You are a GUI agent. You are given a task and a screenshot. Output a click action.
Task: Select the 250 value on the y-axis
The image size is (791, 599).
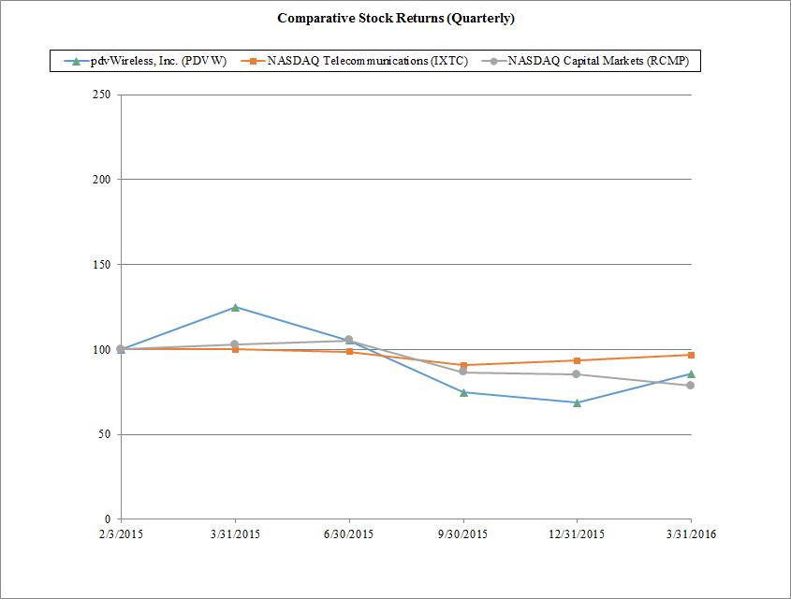[102, 95]
